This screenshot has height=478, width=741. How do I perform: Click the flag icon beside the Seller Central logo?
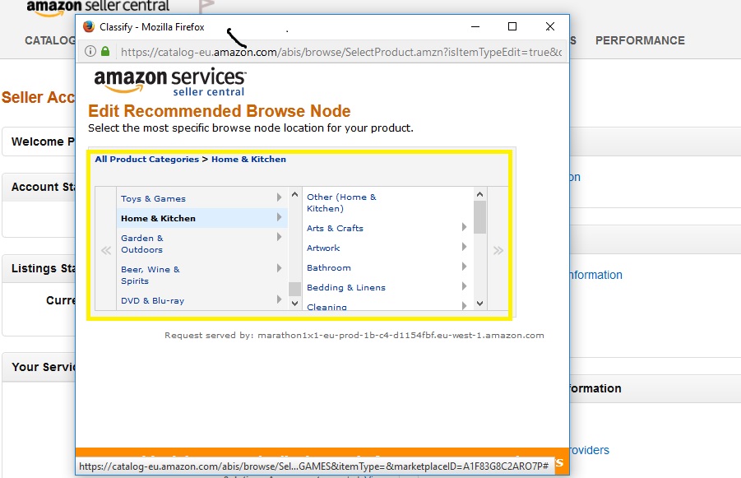206,7
